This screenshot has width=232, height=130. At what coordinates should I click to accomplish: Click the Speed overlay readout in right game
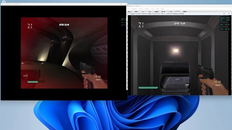225,19
